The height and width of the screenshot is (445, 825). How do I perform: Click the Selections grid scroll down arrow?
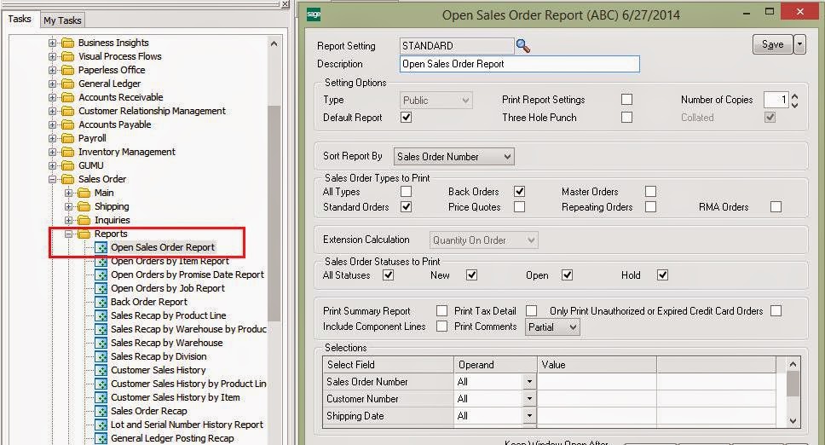click(793, 421)
